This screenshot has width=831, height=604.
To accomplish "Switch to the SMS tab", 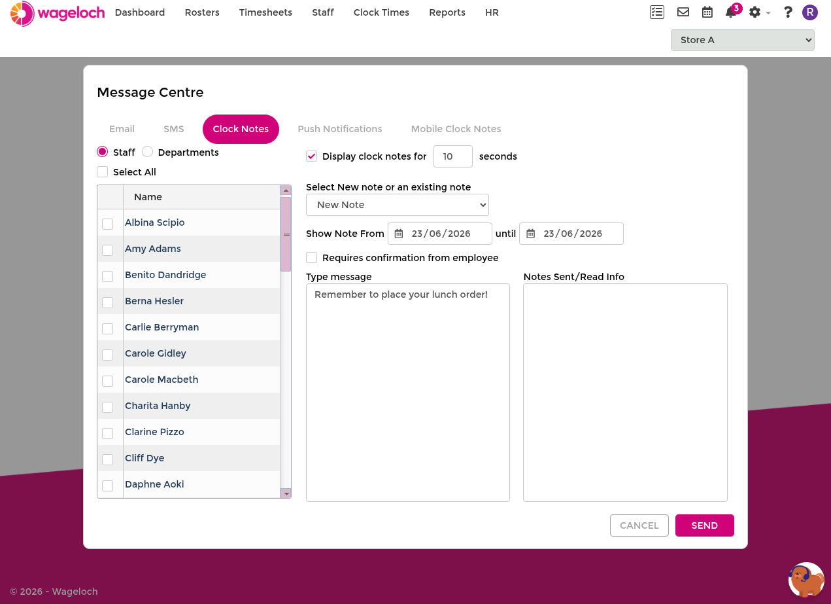I will click(x=174, y=129).
